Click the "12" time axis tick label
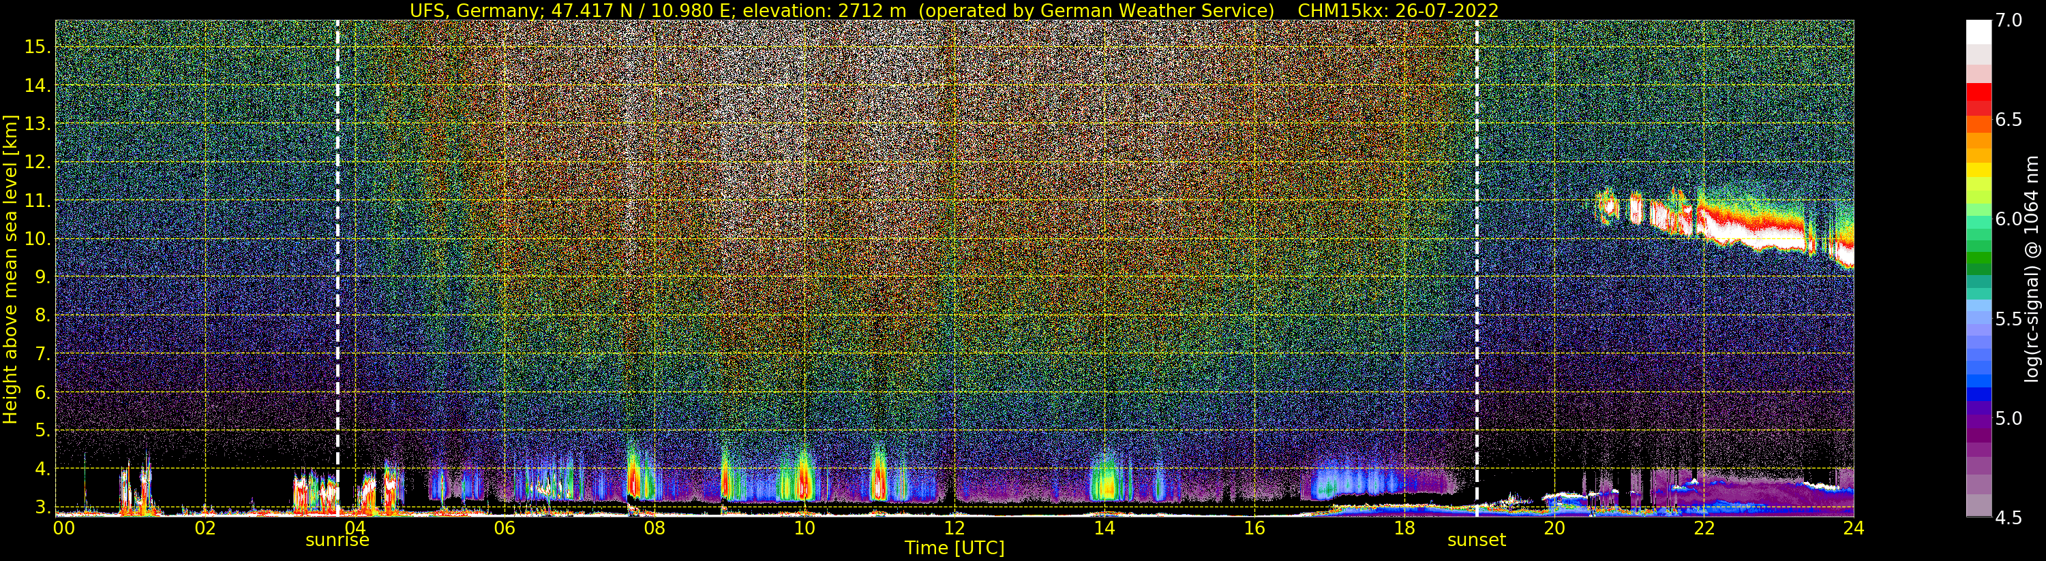This screenshot has height=561, width=2046. [954, 528]
